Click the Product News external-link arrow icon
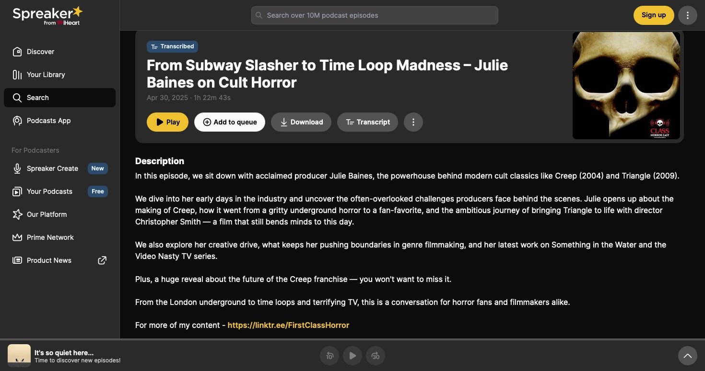The image size is (705, 371). 102,260
